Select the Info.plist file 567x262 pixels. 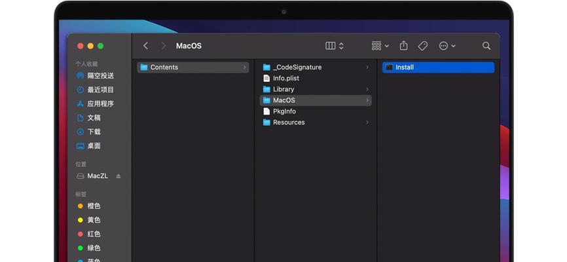[x=316, y=78]
